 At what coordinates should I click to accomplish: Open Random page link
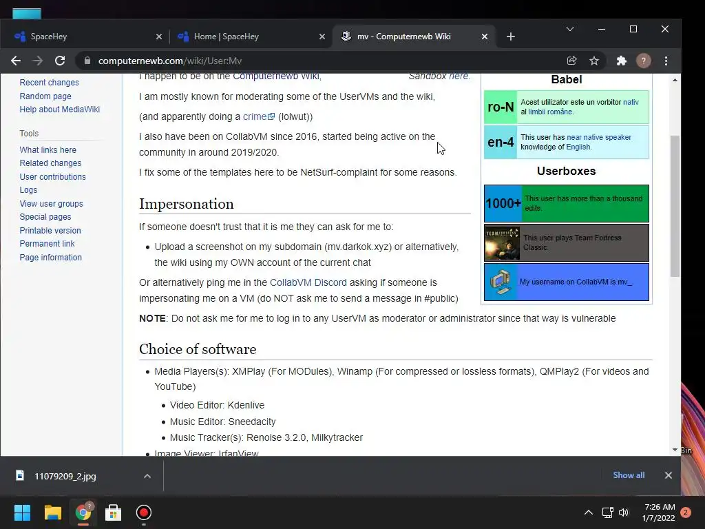tap(45, 96)
